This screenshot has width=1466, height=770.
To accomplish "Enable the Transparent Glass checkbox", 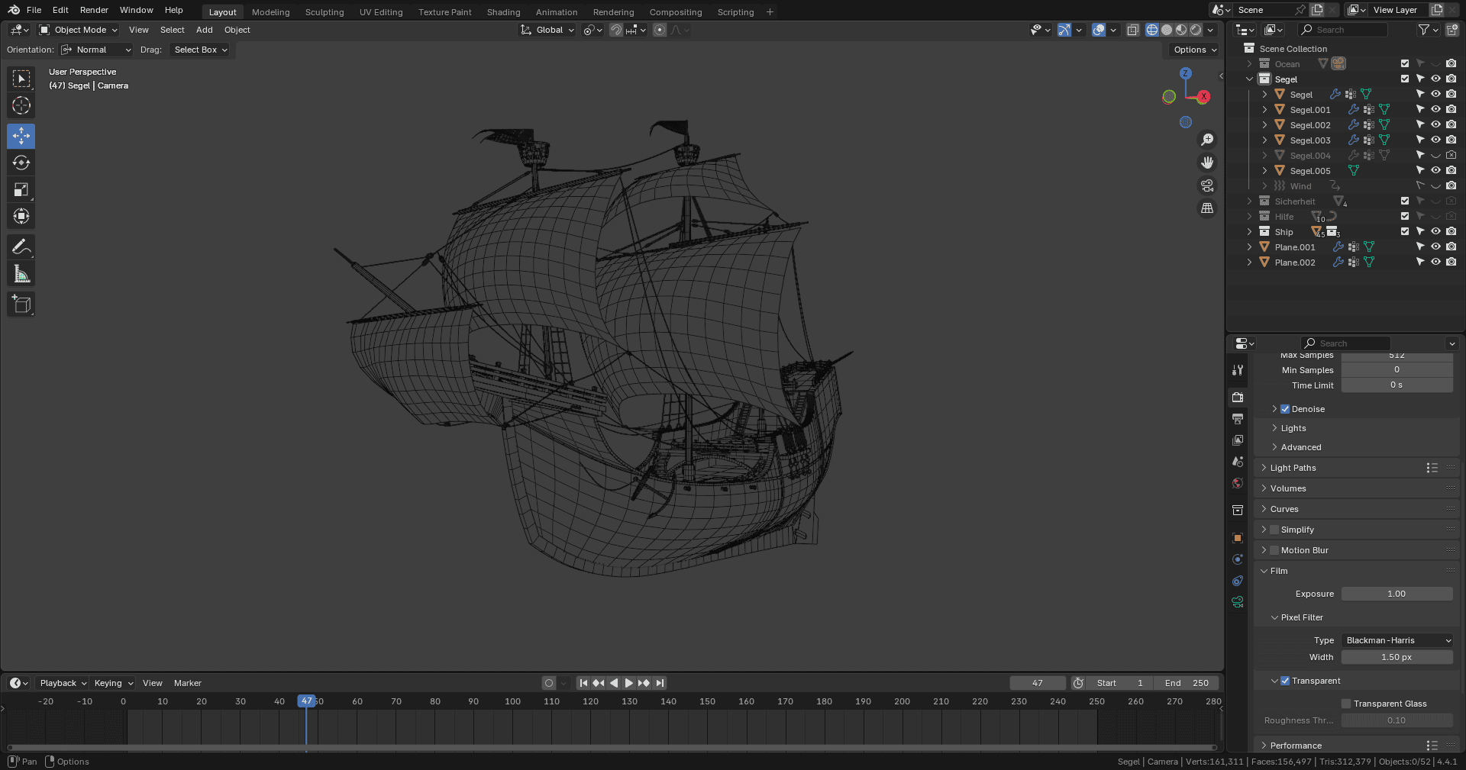I will (1346, 704).
